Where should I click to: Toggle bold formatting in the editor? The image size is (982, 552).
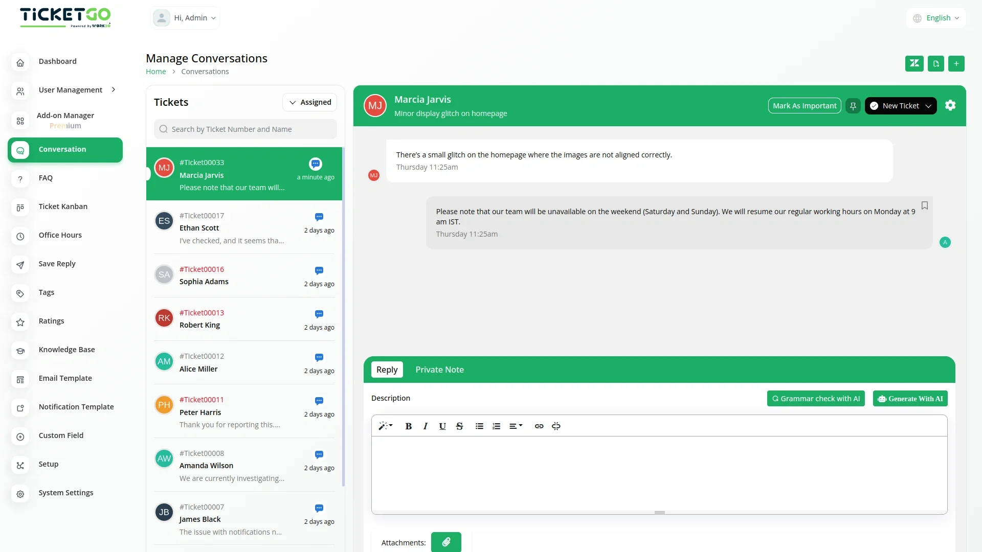tap(408, 426)
